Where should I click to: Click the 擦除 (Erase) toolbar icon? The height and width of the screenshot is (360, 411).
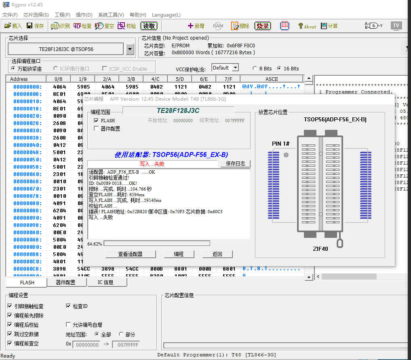pos(240,26)
